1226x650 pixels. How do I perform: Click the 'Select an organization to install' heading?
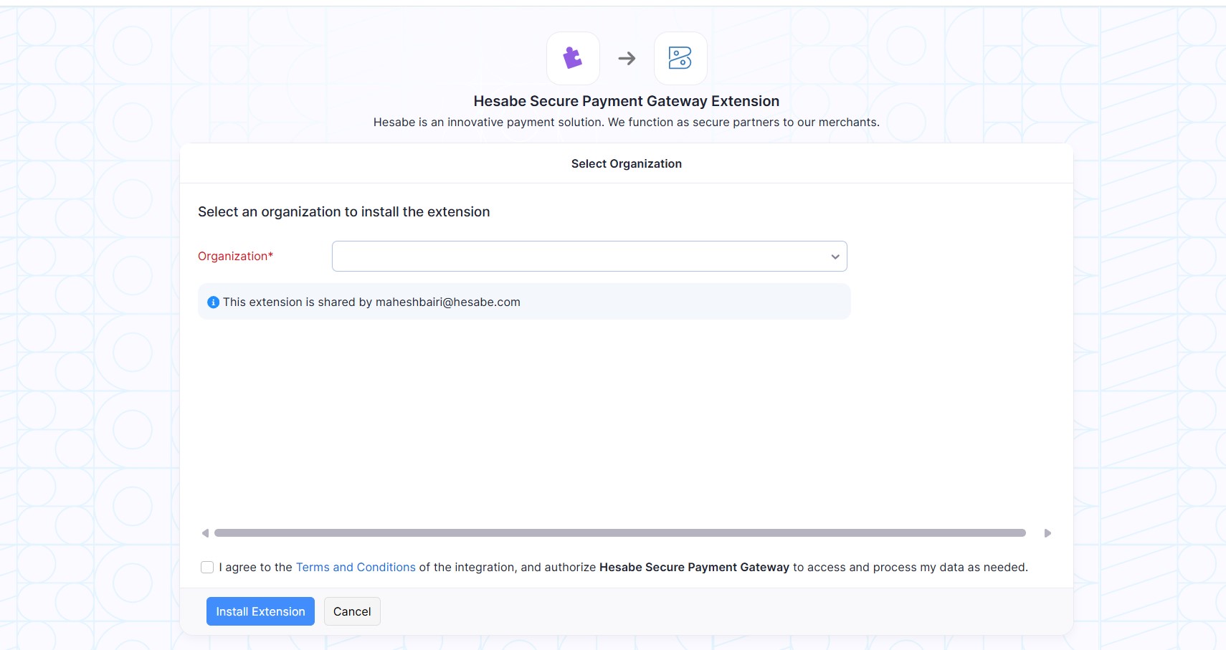click(x=343, y=212)
